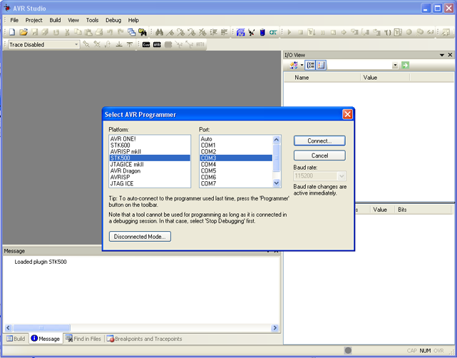Click the increase indent toolbar icon
The width and height of the screenshot is (457, 358).
[x=213, y=32]
